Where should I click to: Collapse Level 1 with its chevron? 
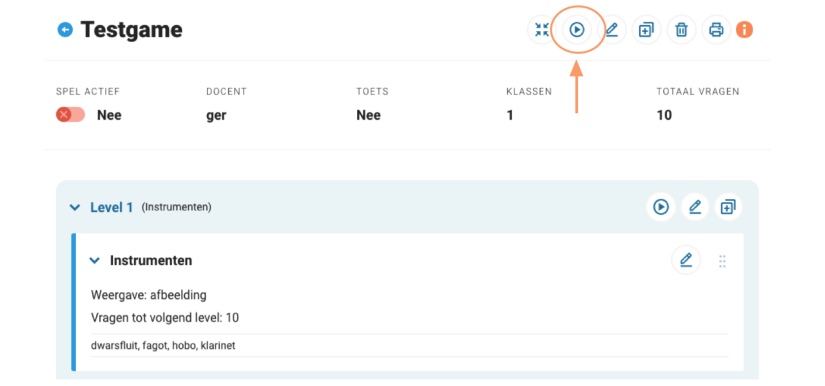[x=75, y=208]
